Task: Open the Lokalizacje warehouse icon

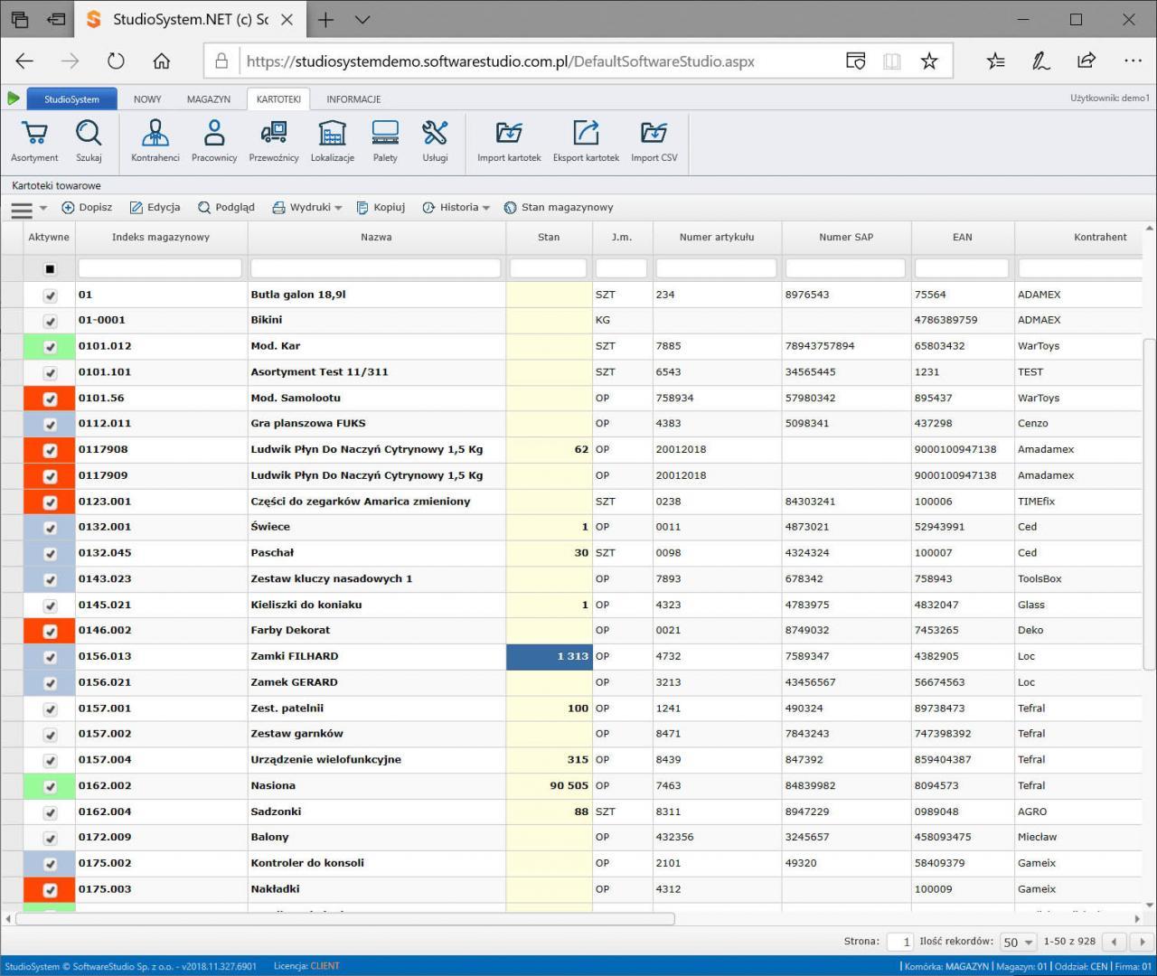Action: point(332,134)
